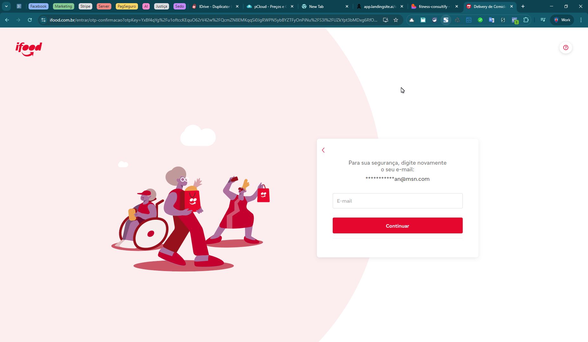Viewport: 588px width, 342px height.
Task: Click the install app icon in address bar
Action: pyautogui.click(x=386, y=20)
